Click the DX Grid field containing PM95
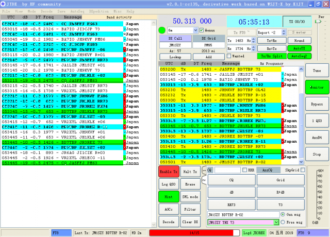 [x=208, y=45]
